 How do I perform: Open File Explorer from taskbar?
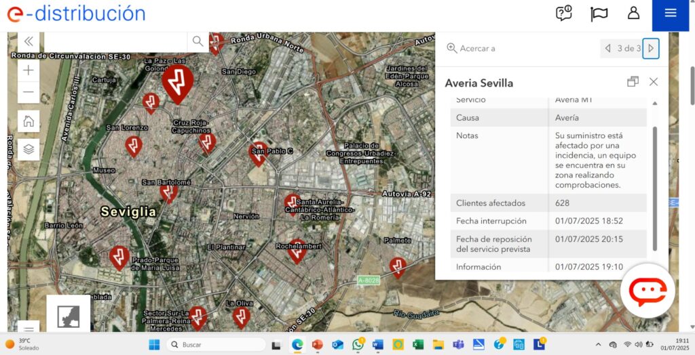point(438,344)
